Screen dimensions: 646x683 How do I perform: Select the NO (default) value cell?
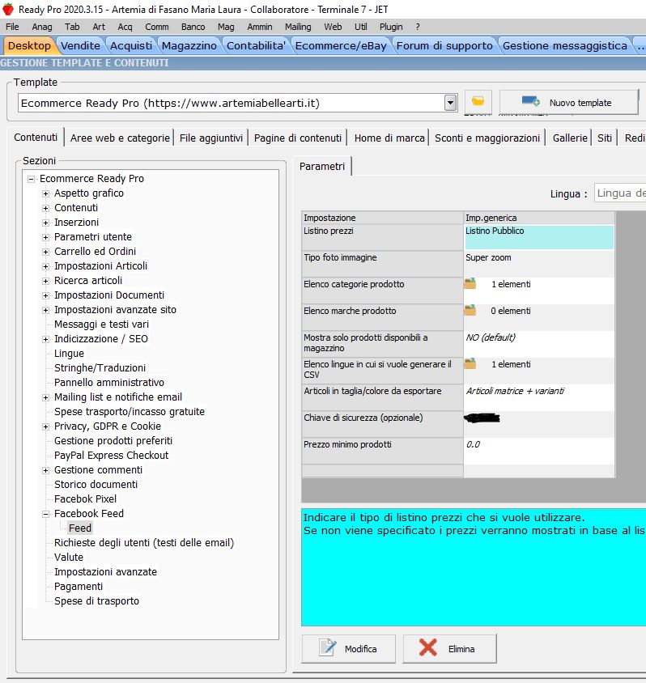click(539, 344)
